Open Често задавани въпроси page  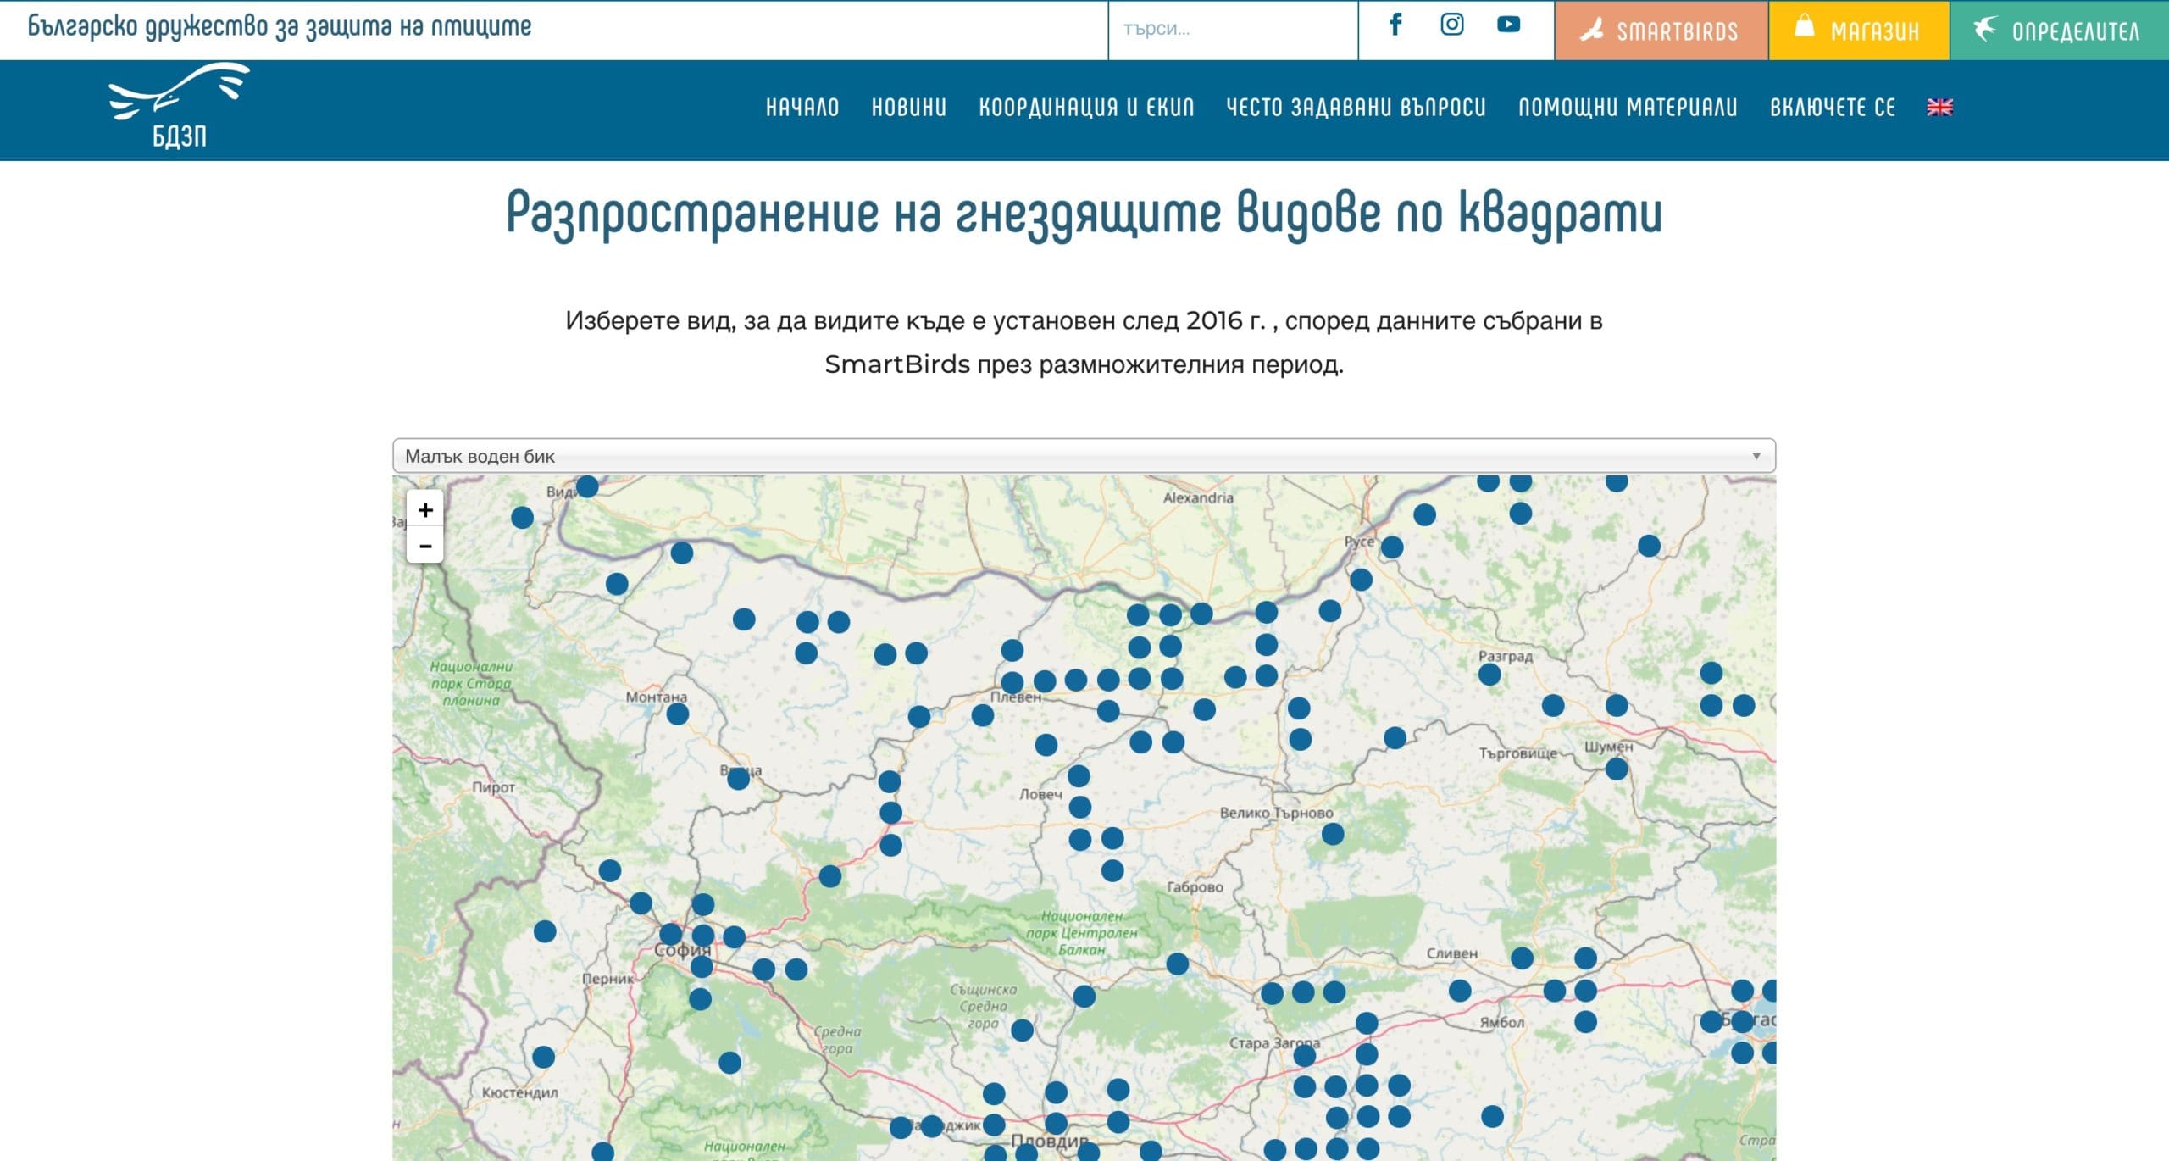pos(1356,108)
